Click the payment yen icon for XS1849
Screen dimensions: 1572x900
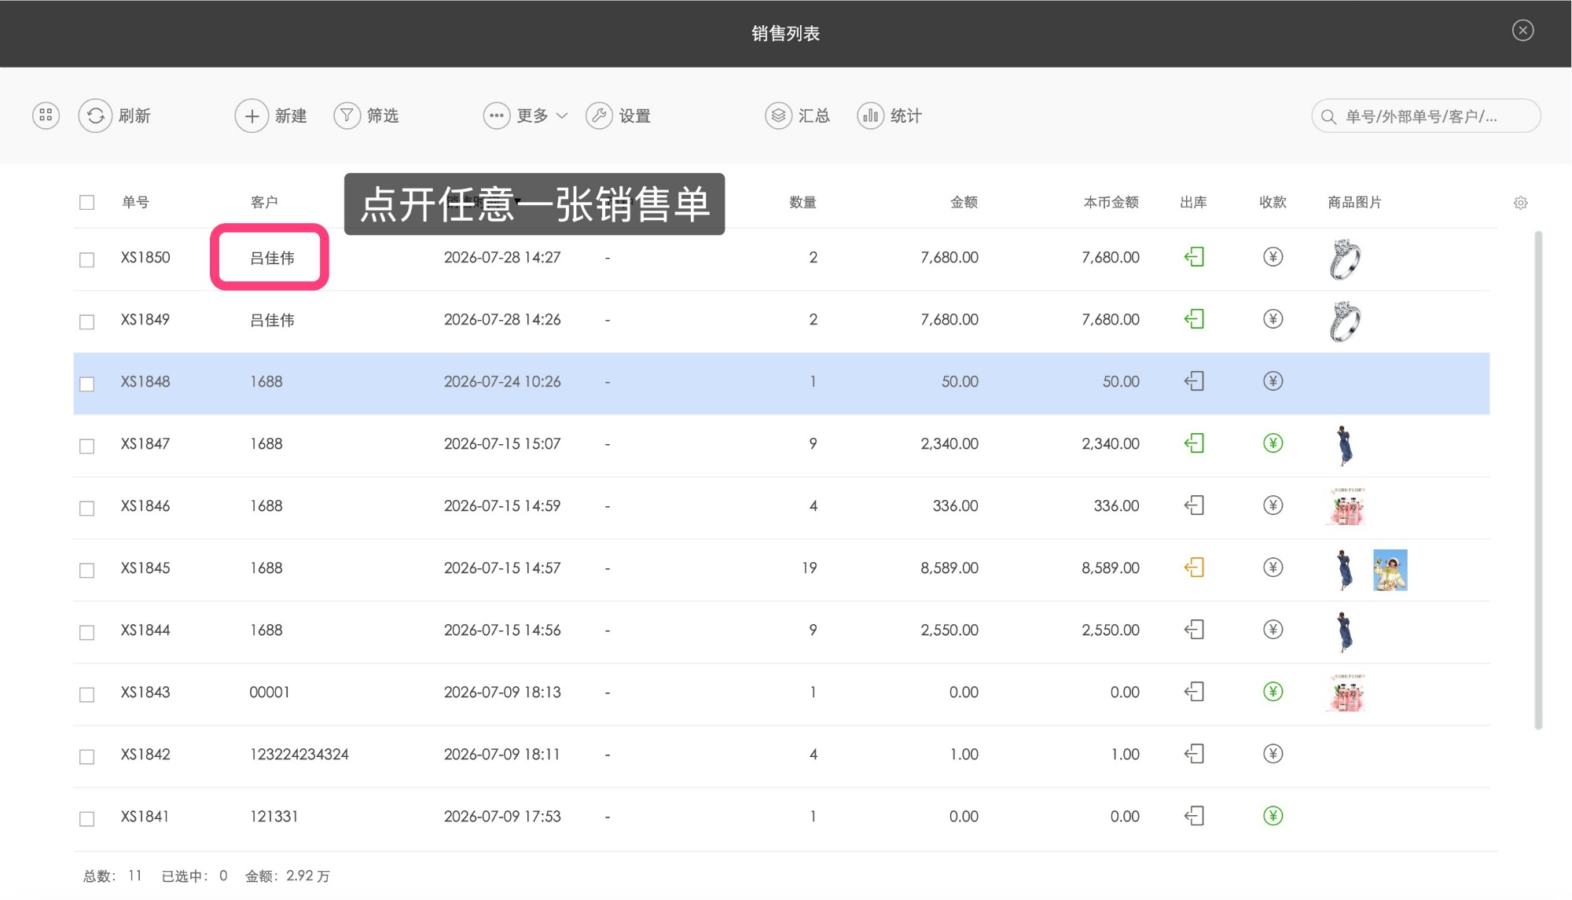1273,319
